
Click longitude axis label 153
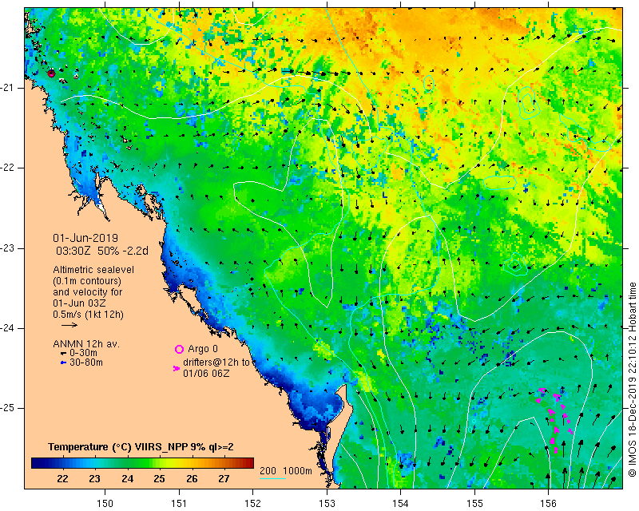(327, 504)
